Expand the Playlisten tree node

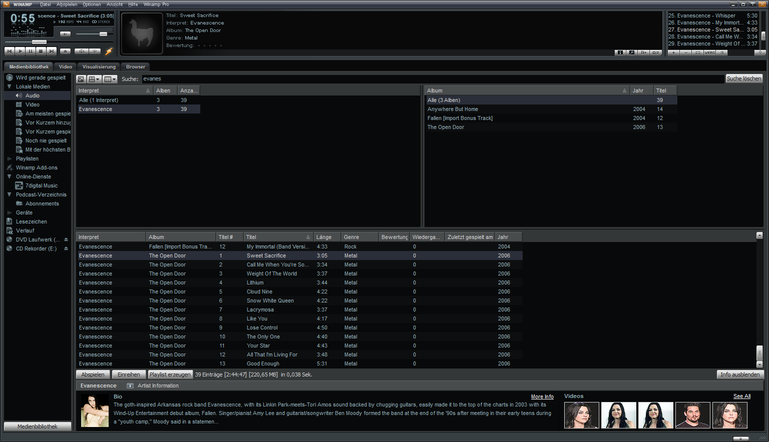click(10, 158)
